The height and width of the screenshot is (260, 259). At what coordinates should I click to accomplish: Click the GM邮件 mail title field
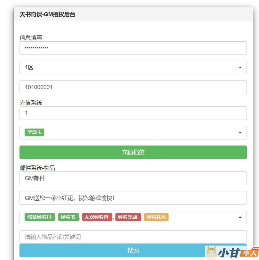(133, 178)
